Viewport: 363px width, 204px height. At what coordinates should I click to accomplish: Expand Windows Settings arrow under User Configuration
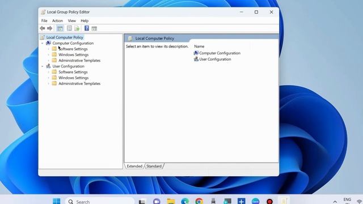pos(48,78)
